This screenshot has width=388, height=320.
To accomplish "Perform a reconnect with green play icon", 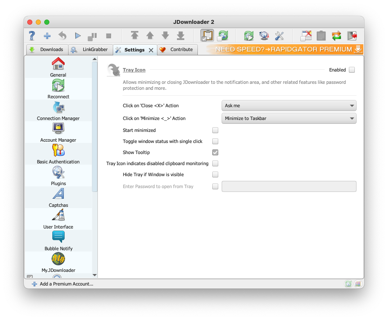I will [249, 36].
